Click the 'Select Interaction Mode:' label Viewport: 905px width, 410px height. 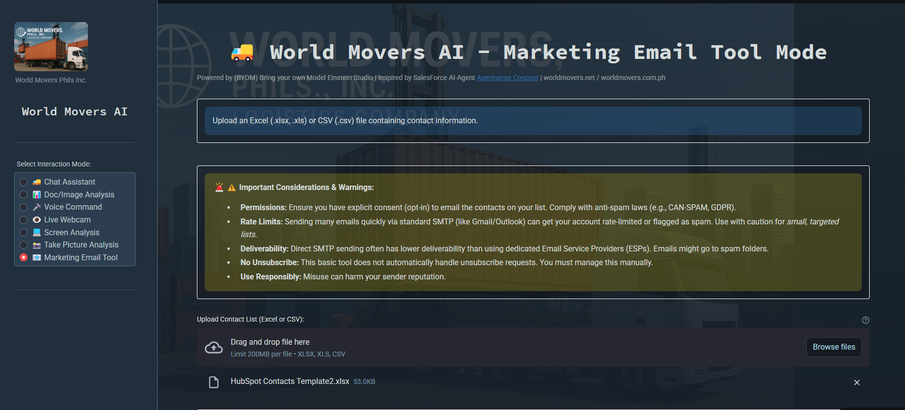pos(54,164)
